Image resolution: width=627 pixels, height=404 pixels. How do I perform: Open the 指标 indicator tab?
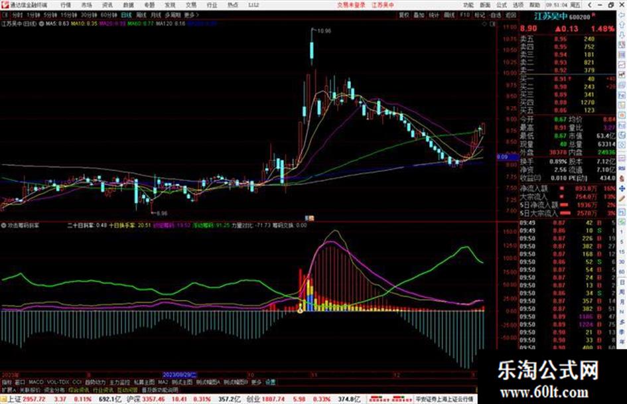click(7, 382)
